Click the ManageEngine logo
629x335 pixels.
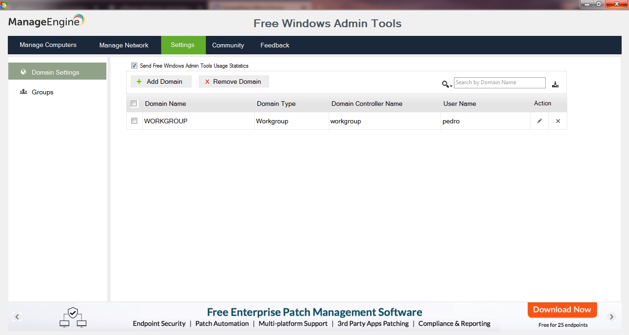(46, 21)
